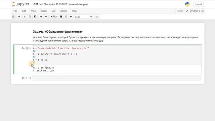
Task: Move selected cell up arrow
Action: [41, 17]
